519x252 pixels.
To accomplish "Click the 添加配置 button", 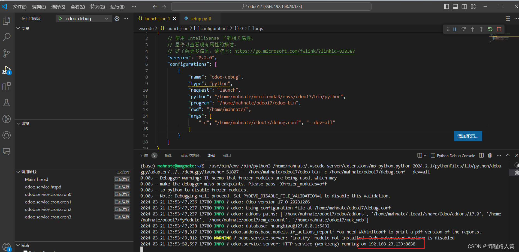I will (468, 136).
